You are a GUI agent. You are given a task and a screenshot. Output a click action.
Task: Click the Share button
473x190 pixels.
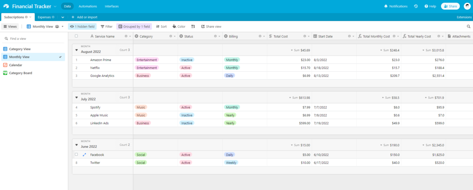[450, 6]
